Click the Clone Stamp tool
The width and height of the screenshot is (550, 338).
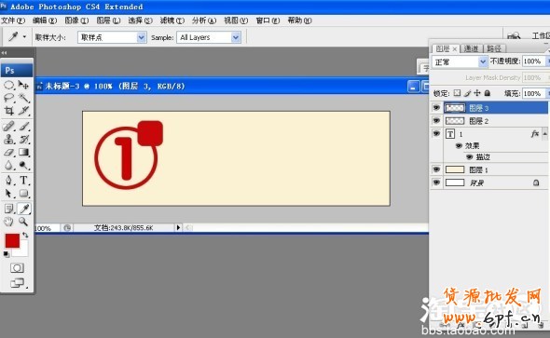tap(9, 139)
